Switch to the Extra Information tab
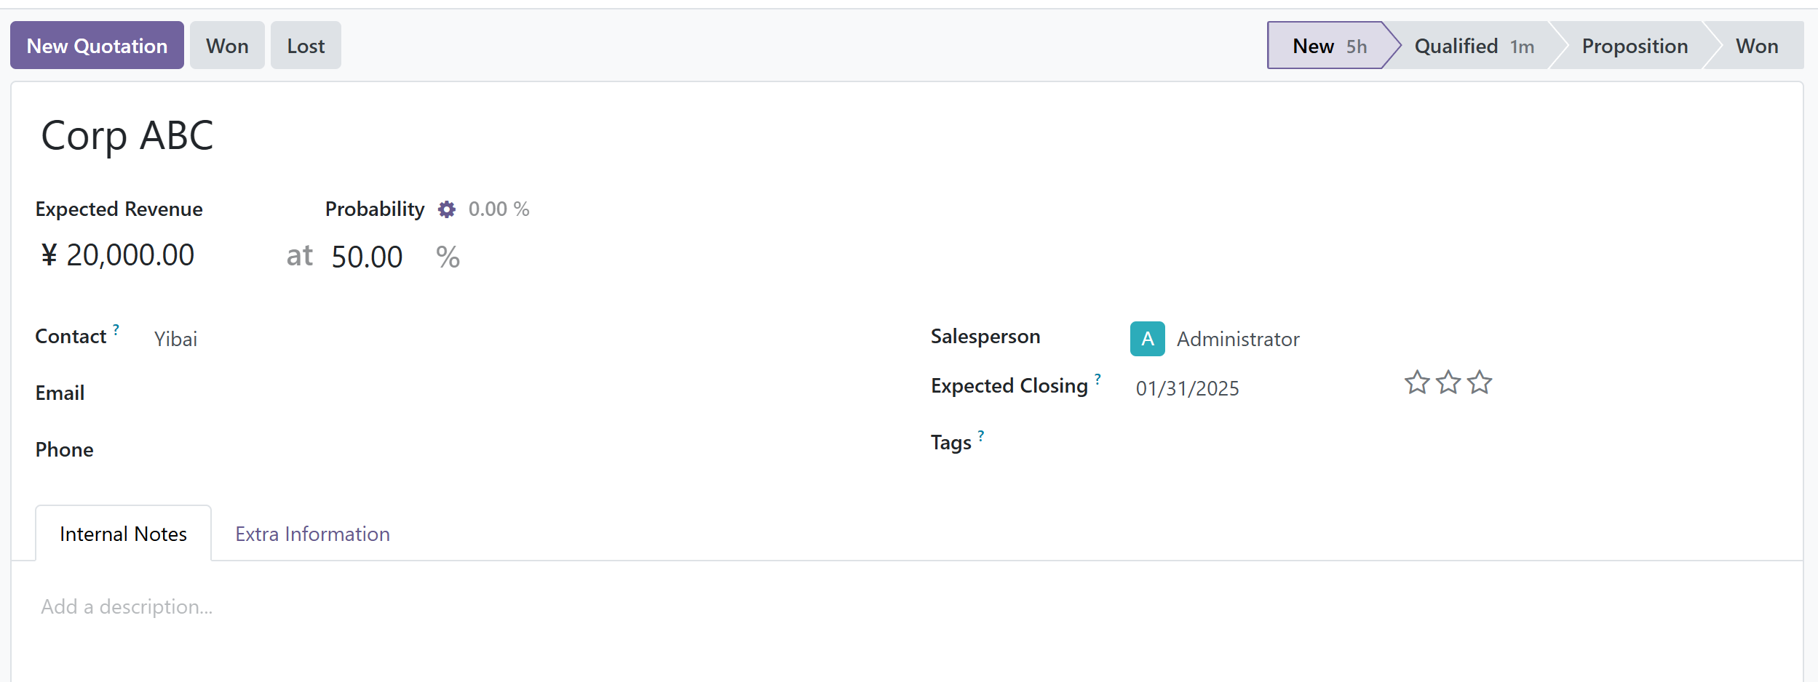The height and width of the screenshot is (682, 1818). coord(312,534)
